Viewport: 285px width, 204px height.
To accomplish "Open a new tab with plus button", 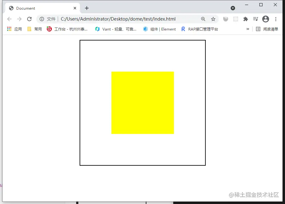I will pos(87,8).
